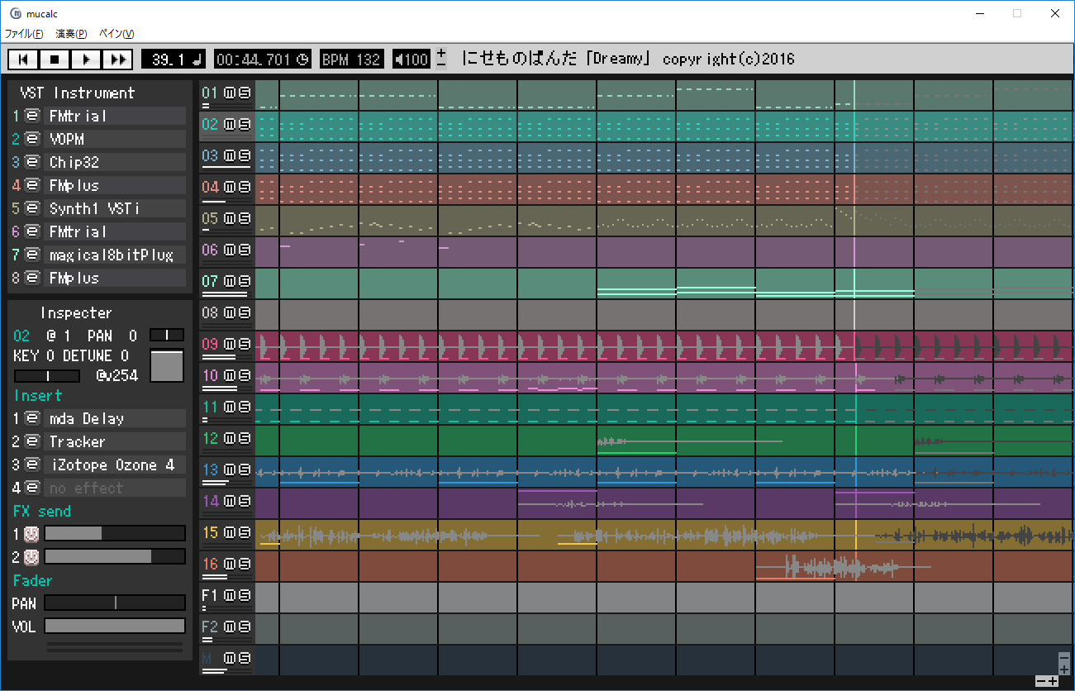Adjust the Fader VOL slider
1075x691 pixels.
tap(114, 627)
